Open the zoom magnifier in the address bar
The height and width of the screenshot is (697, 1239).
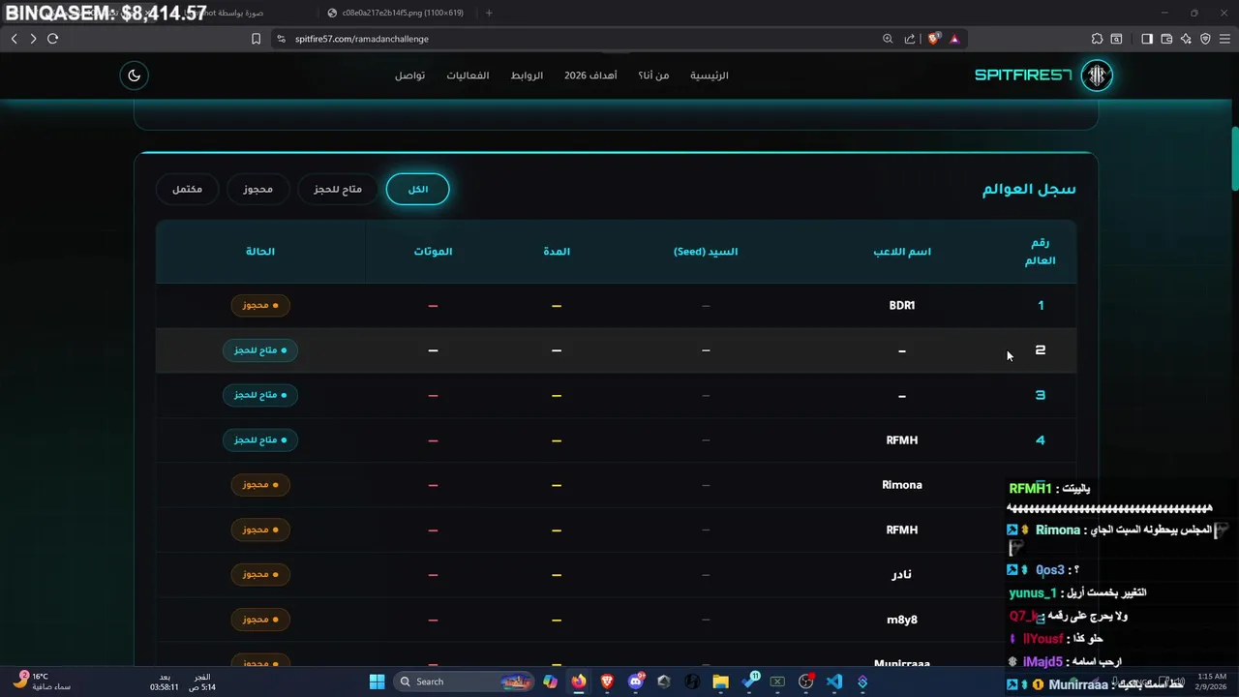[888, 39]
